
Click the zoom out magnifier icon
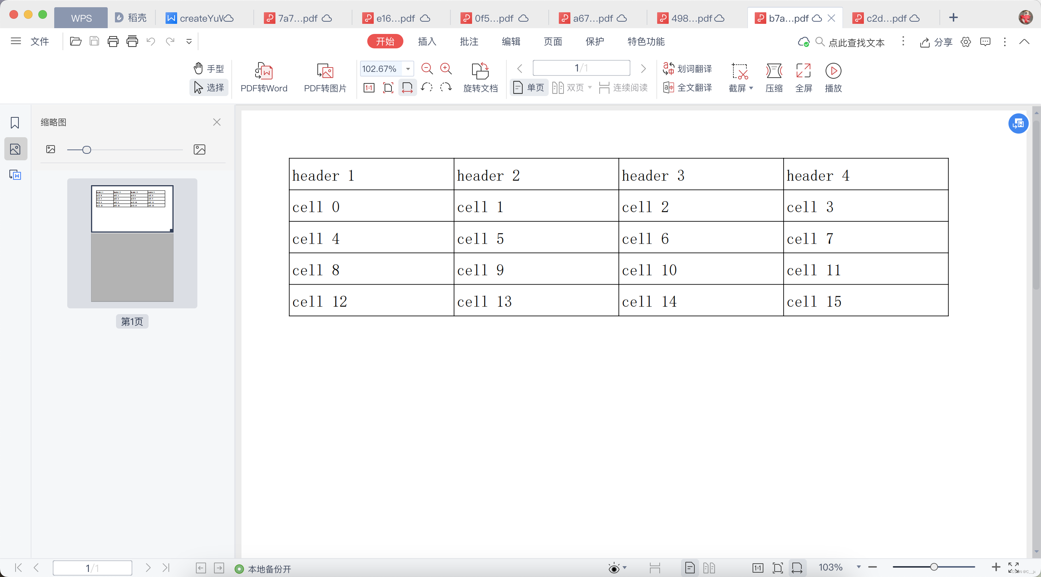427,69
